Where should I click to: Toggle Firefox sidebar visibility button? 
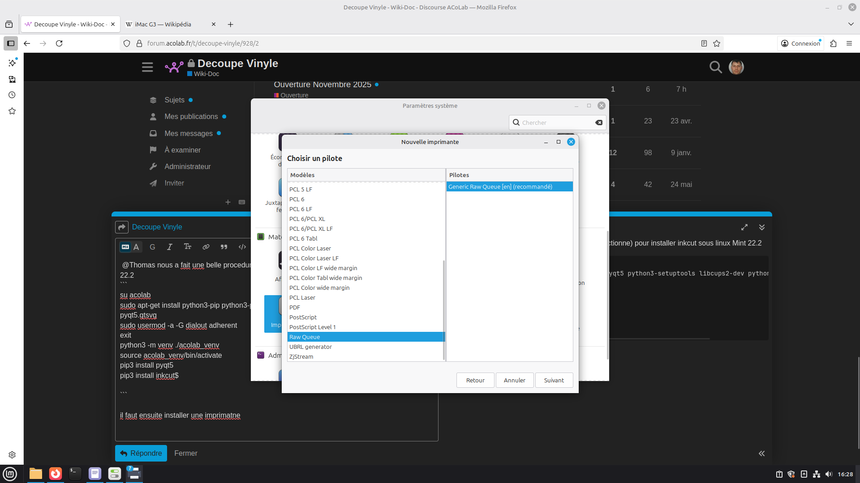pyautogui.click(x=11, y=43)
